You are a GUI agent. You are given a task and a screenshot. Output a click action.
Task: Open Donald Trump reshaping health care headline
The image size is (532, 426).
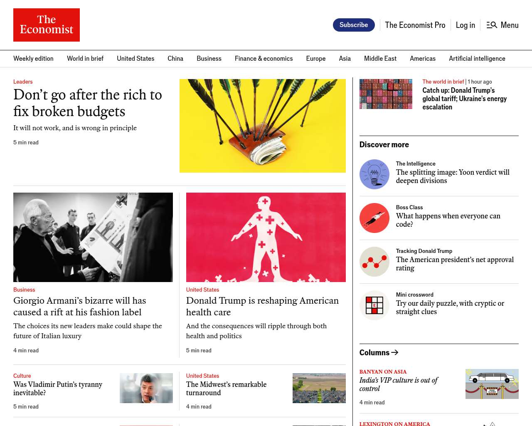(262, 306)
